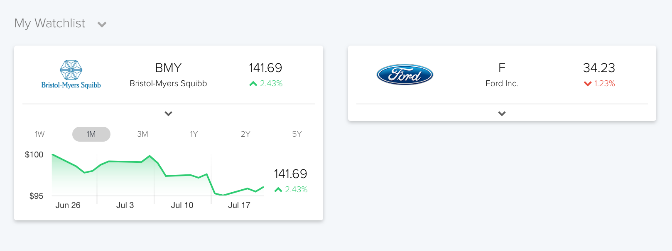Select the 1M time range pill
This screenshot has height=251, width=672.
point(91,134)
